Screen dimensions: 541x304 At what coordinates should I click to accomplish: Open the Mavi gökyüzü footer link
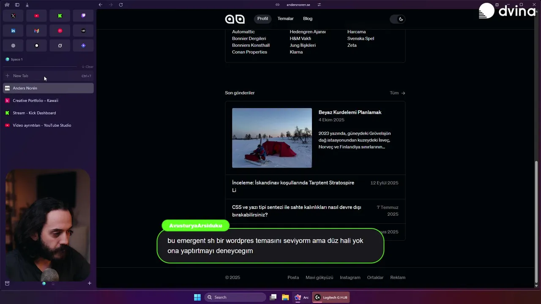click(319, 277)
